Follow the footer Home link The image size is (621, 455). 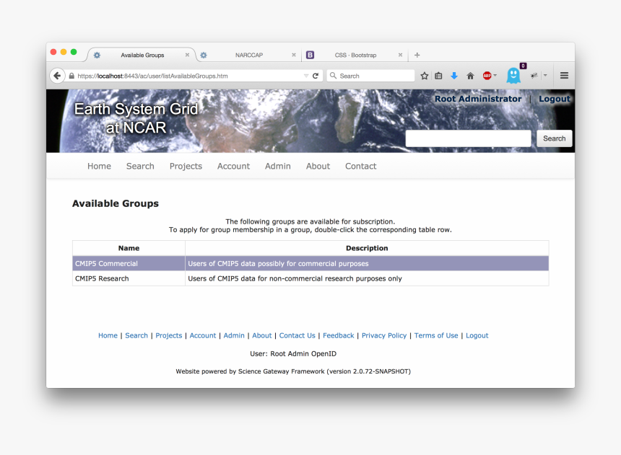[x=108, y=335]
